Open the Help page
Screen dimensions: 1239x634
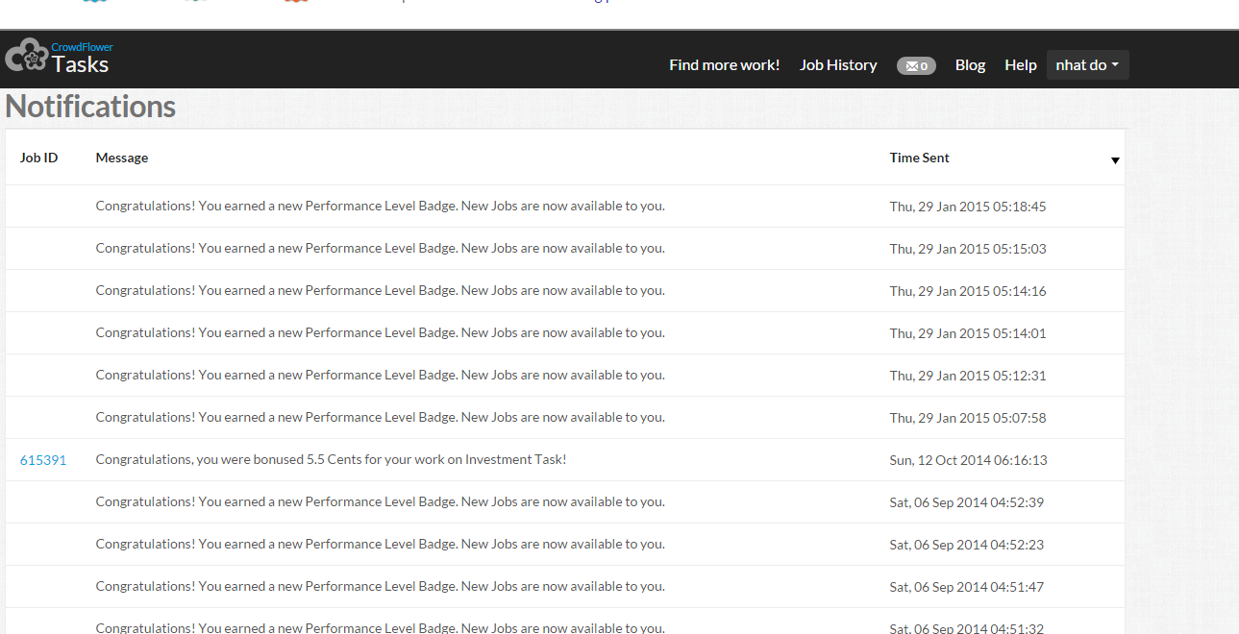[1020, 65]
